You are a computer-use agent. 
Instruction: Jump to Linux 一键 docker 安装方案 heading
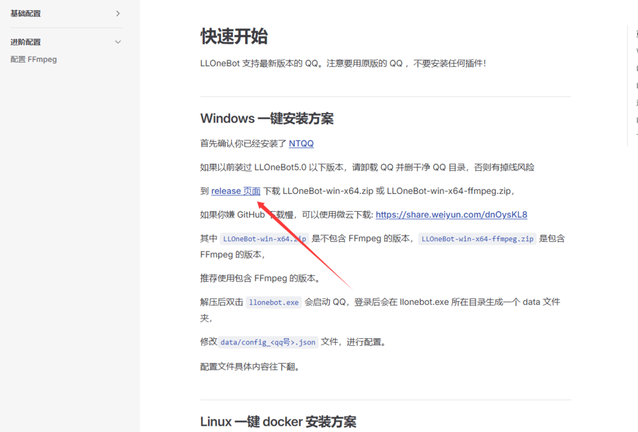point(278,422)
